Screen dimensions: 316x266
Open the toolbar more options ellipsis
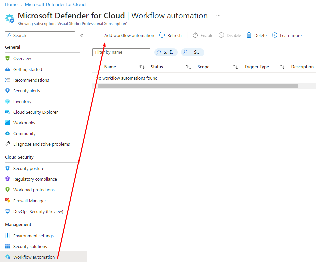[310, 35]
